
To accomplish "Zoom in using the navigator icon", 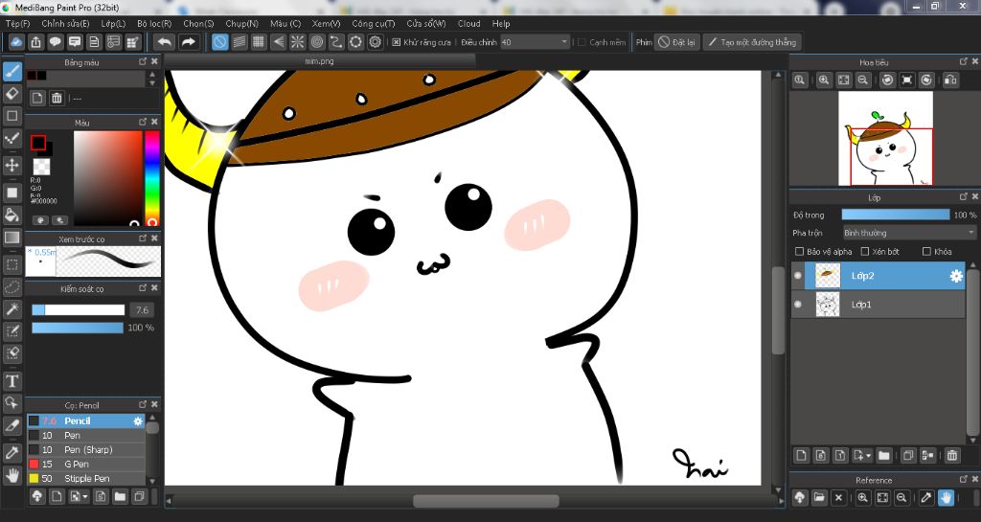I will 823,80.
